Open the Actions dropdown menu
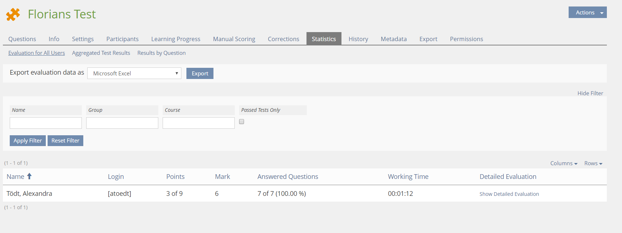The width and height of the screenshot is (622, 233). click(x=587, y=13)
